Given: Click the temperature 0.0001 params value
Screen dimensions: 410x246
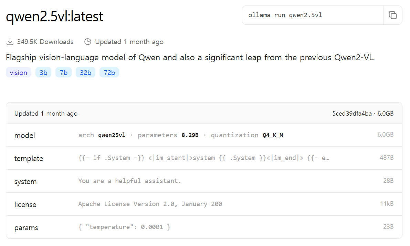Looking at the screenshot, I should pyautogui.click(x=124, y=227).
